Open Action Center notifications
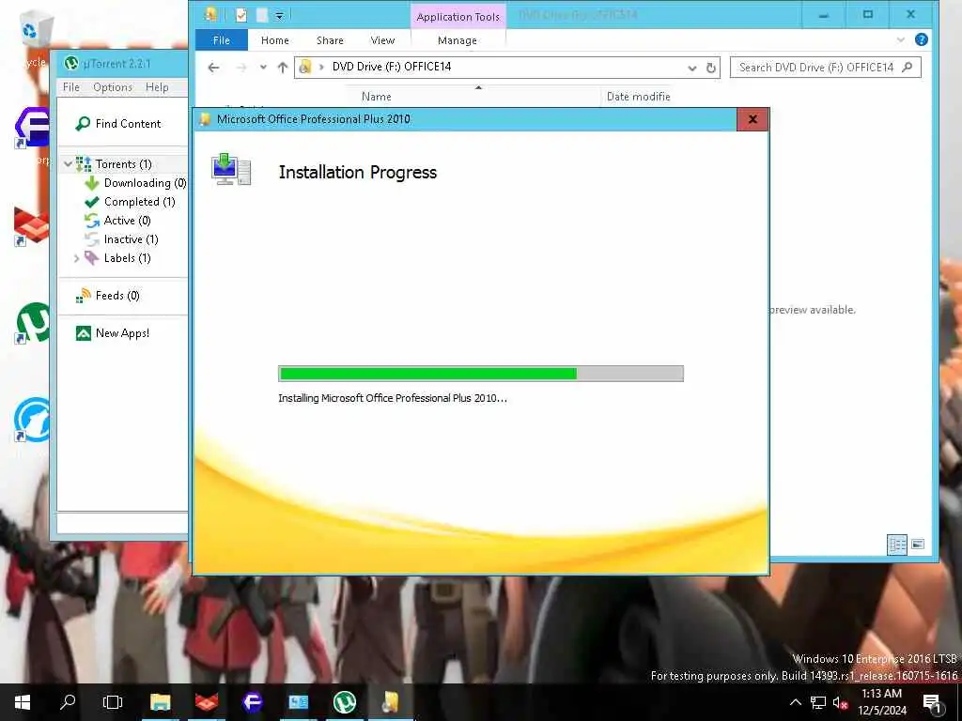Image resolution: width=962 pixels, height=721 pixels. click(932, 702)
